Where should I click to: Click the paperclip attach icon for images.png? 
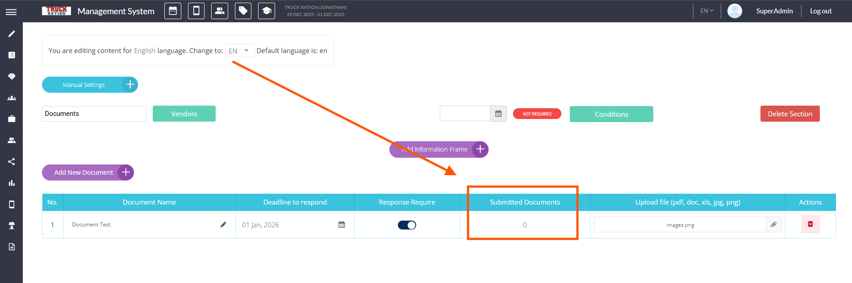point(773,225)
